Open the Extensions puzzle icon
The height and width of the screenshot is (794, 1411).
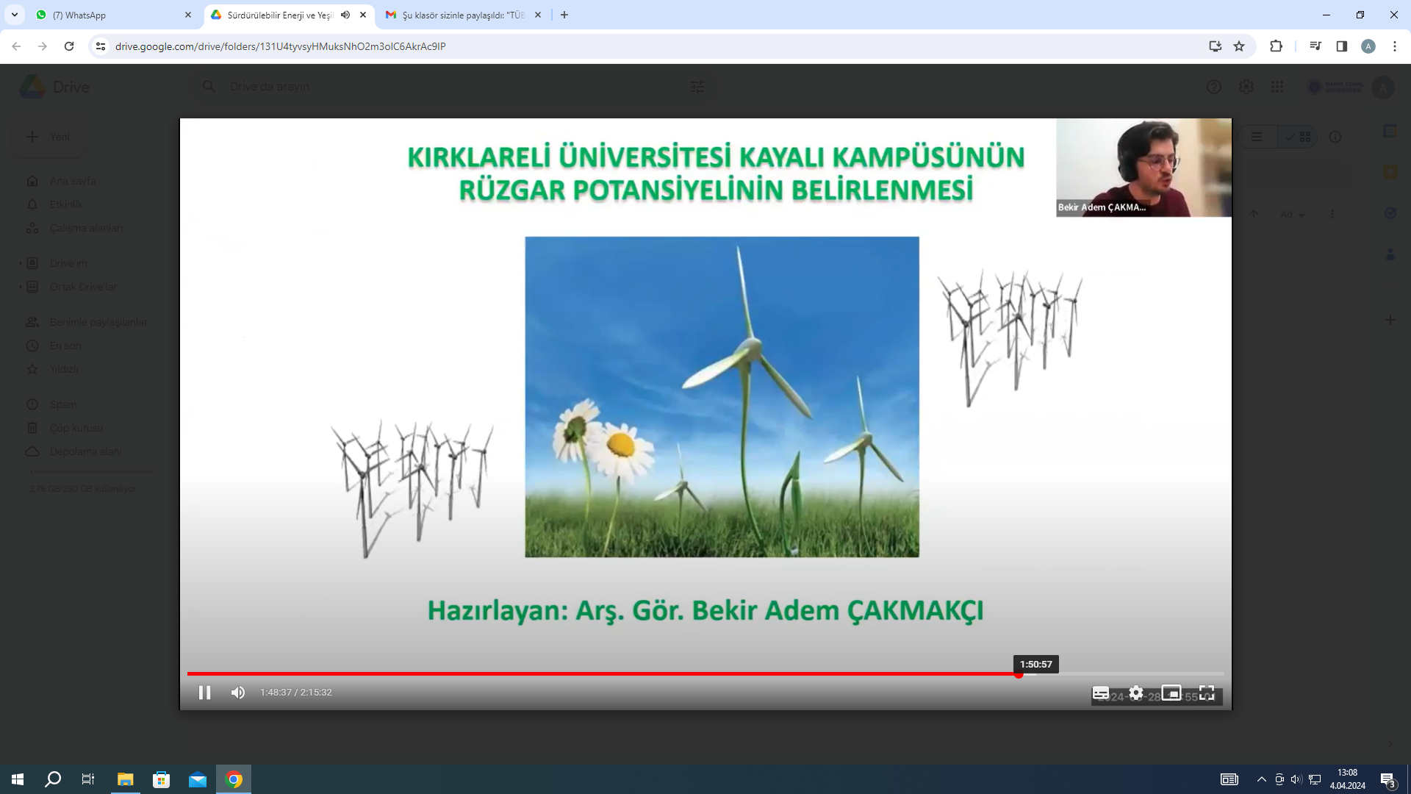(x=1276, y=46)
